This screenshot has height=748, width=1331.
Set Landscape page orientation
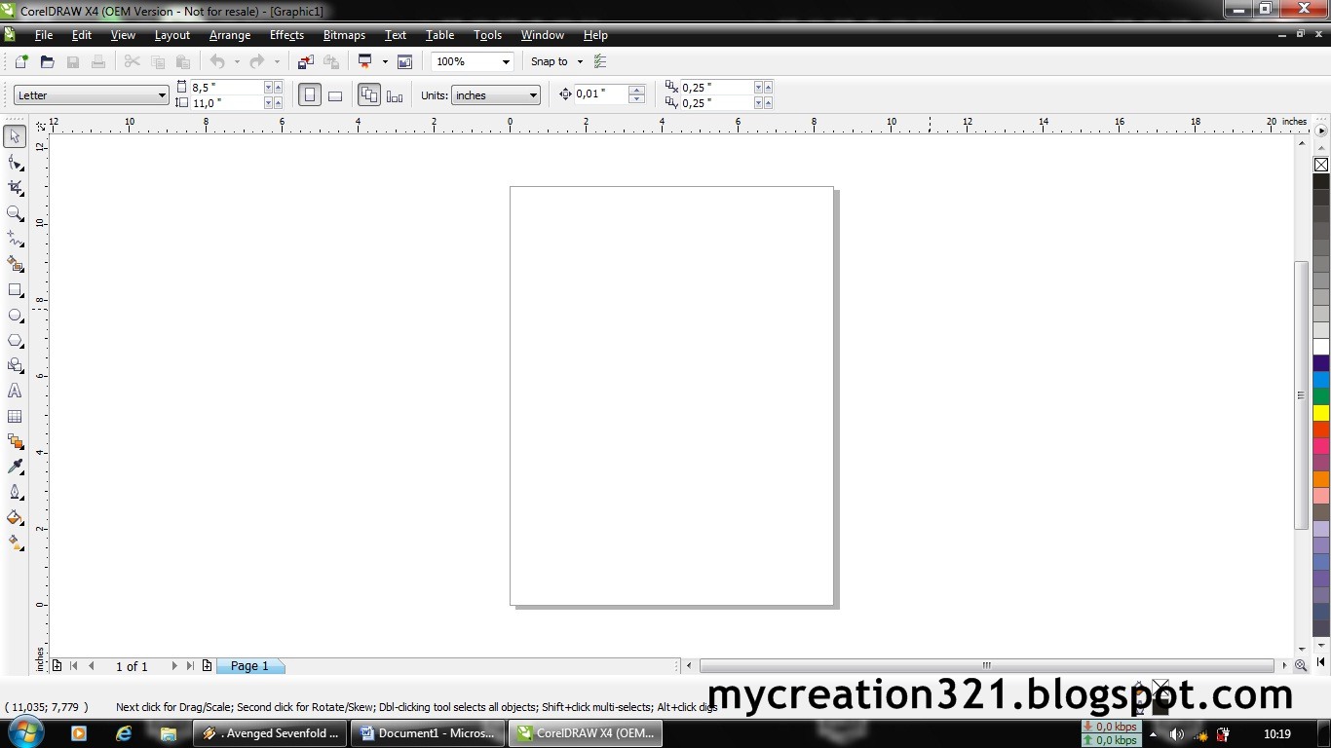click(x=335, y=95)
